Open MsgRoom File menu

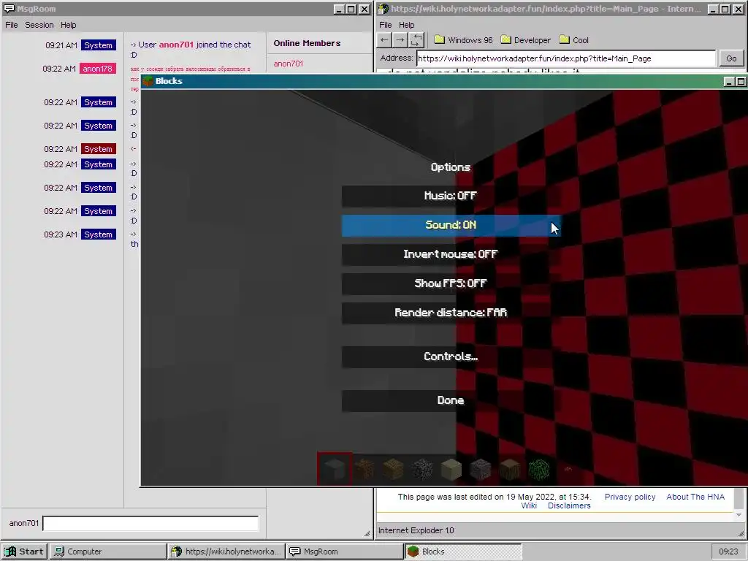click(12, 25)
